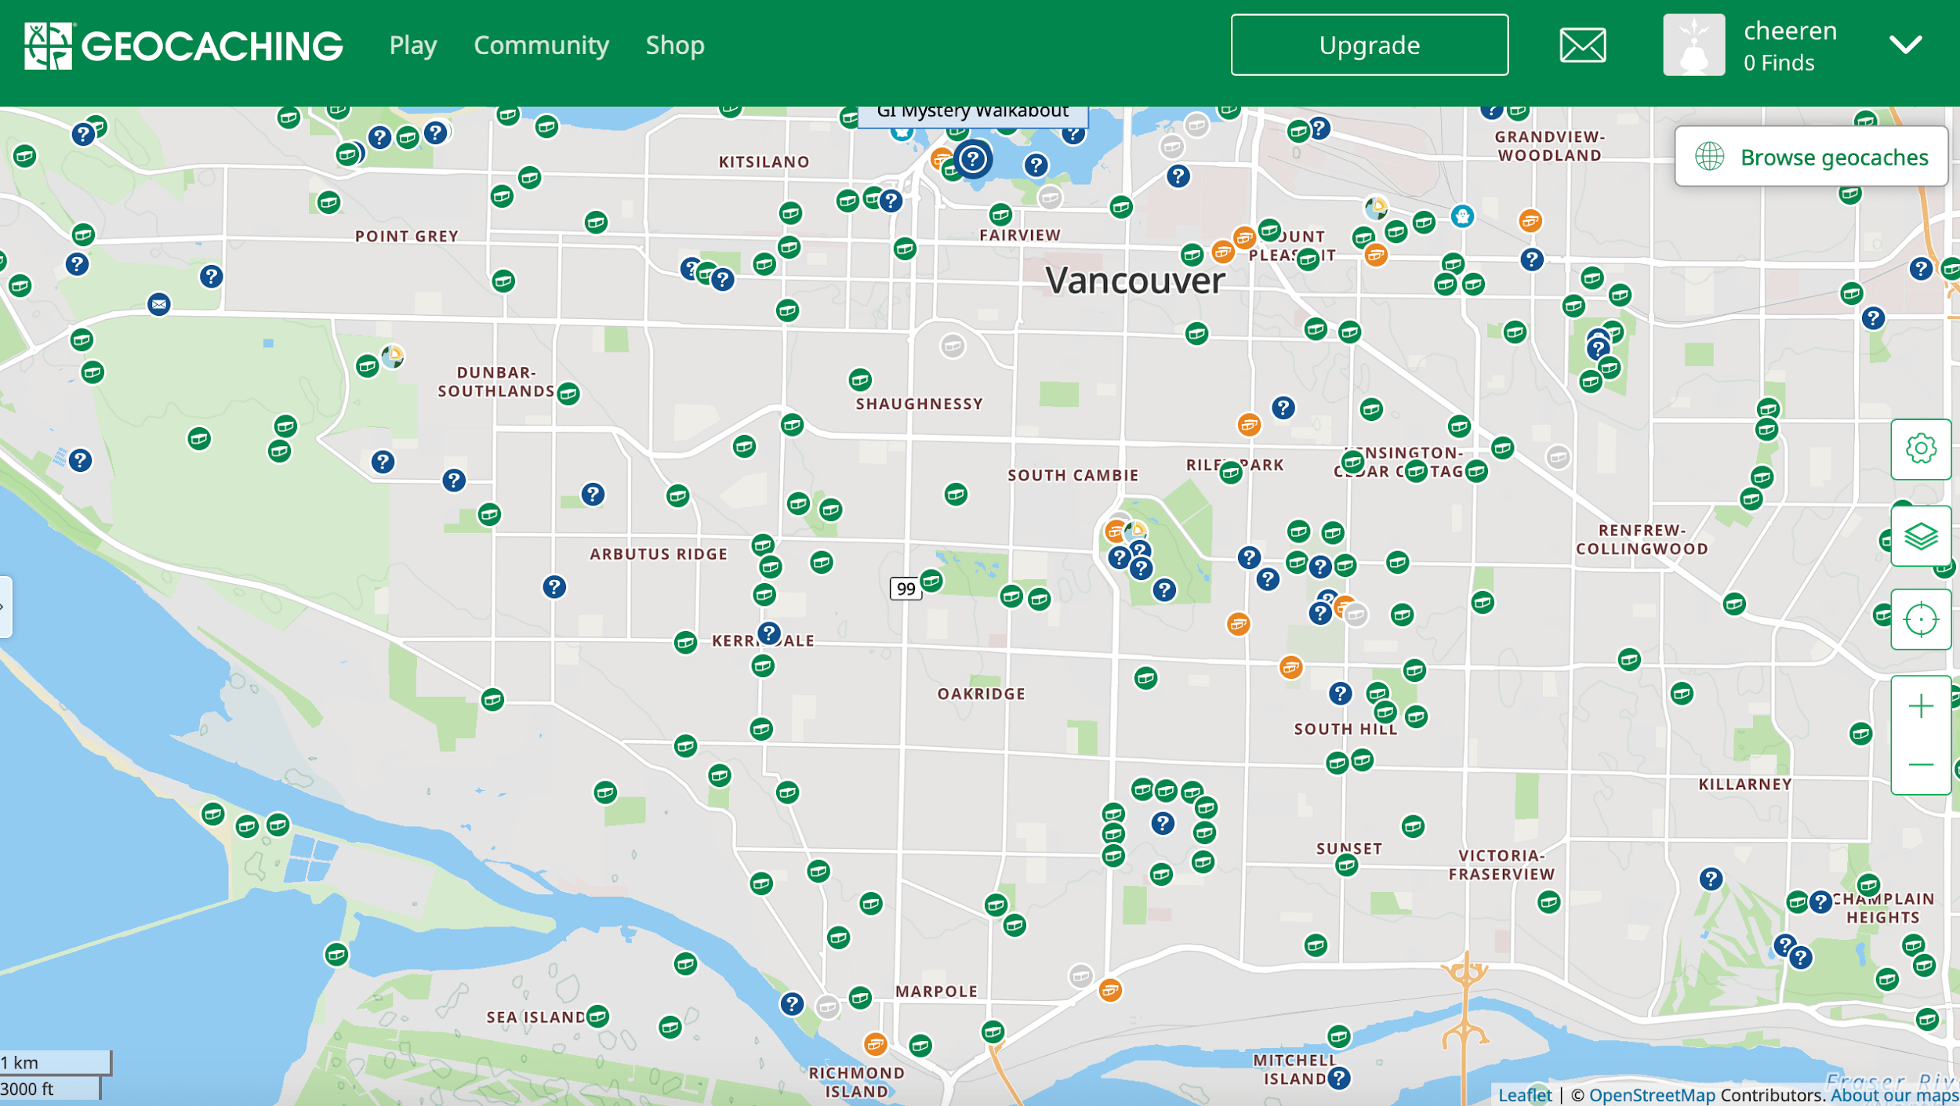Zoom in using the plus control
This screenshot has height=1106, width=1960.
1921,706
